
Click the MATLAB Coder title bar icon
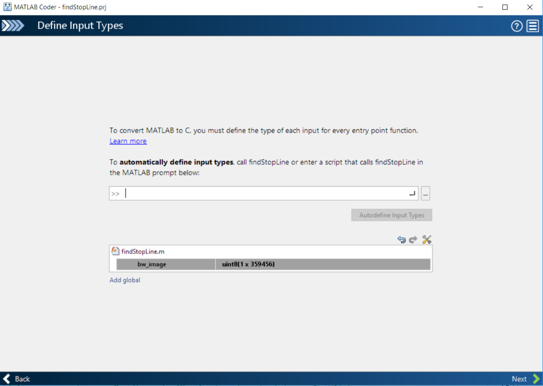click(7, 7)
